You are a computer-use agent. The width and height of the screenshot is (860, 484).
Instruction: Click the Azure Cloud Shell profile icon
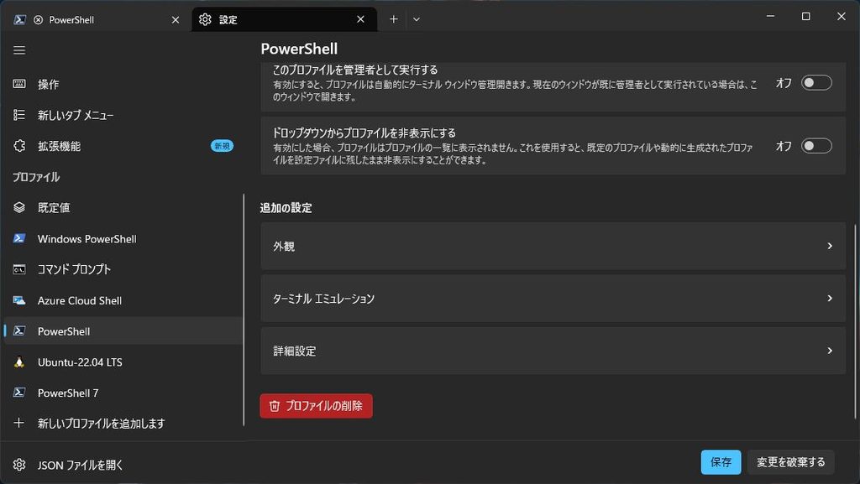(19, 300)
